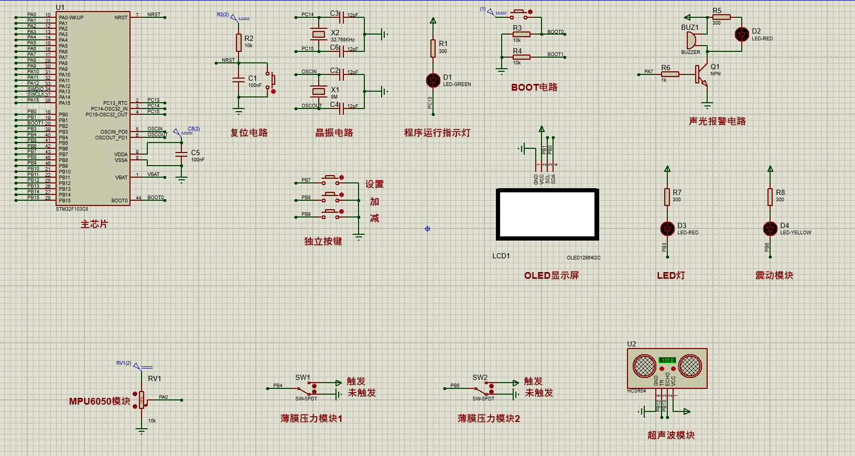Click the '程序运行指示灯' label

pos(437,133)
